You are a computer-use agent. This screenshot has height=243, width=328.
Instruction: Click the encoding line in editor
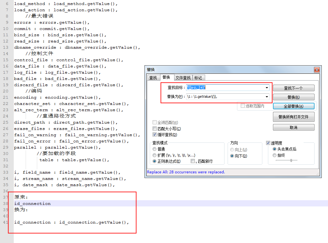click(x=57, y=97)
